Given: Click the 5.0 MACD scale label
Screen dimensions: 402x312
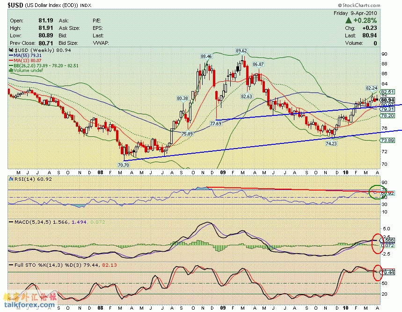Looking at the screenshot, I should coord(387,228).
